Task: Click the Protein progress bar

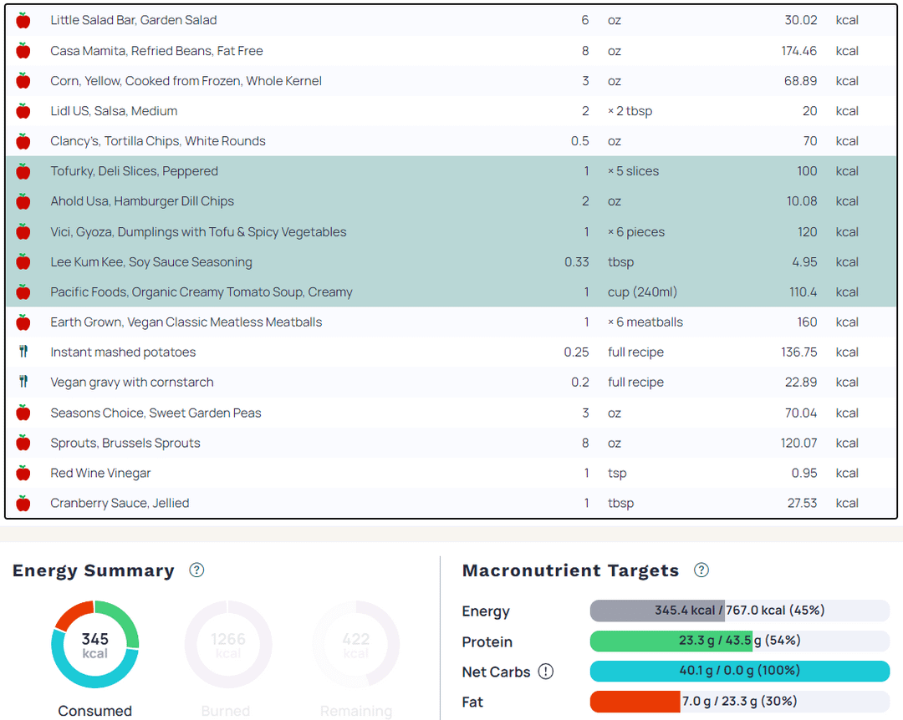Action: [x=739, y=641]
